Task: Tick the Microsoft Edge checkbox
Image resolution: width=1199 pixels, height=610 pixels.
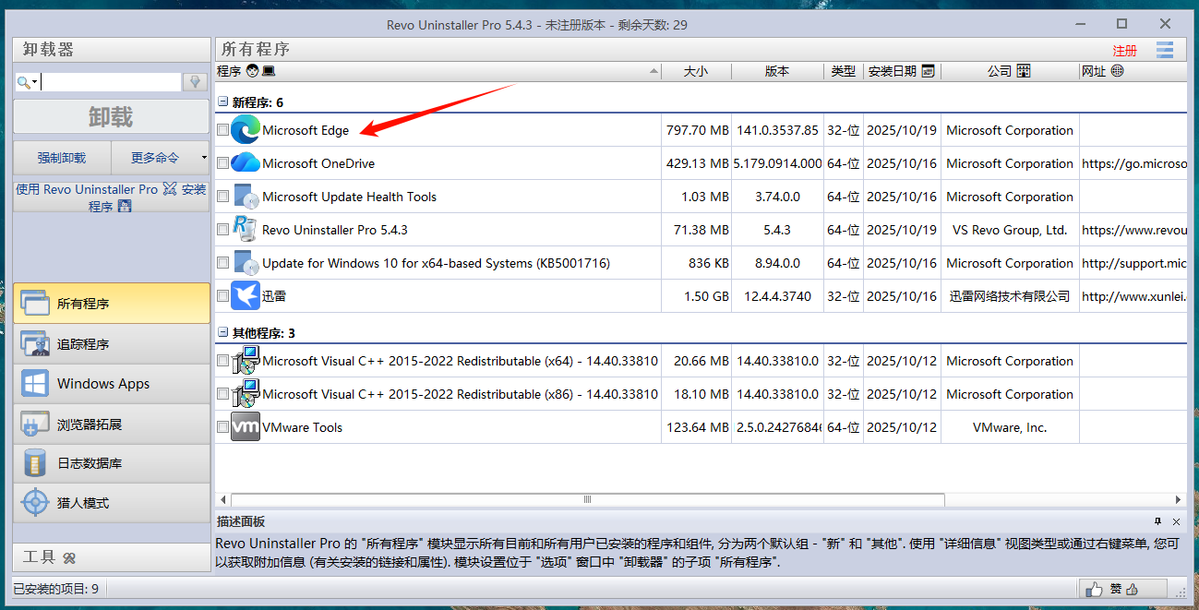Action: [222, 130]
